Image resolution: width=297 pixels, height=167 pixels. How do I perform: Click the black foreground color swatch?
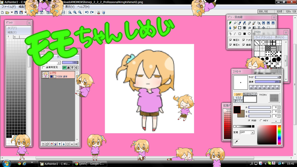(x=237, y=110)
